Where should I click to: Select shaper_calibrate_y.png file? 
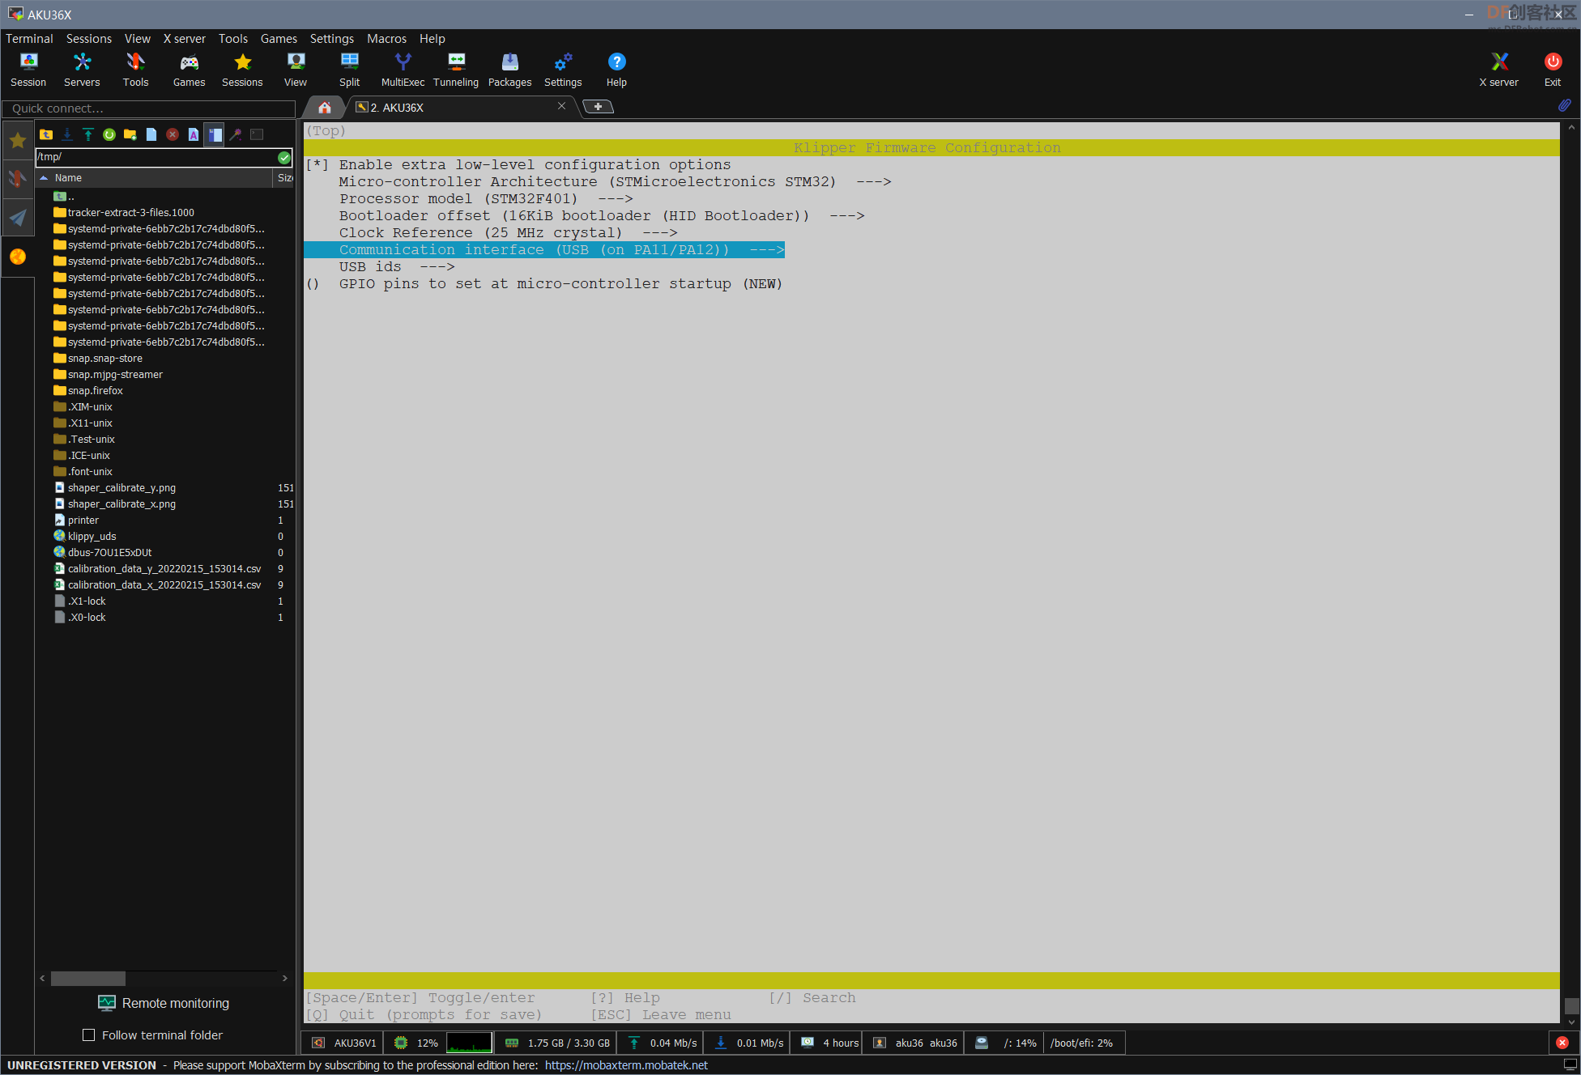tap(121, 488)
